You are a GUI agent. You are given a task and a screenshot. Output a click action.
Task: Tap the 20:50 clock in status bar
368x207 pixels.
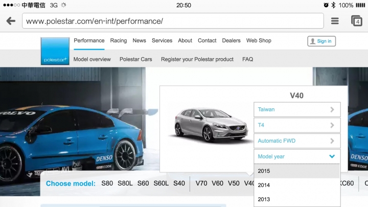pos(184,5)
